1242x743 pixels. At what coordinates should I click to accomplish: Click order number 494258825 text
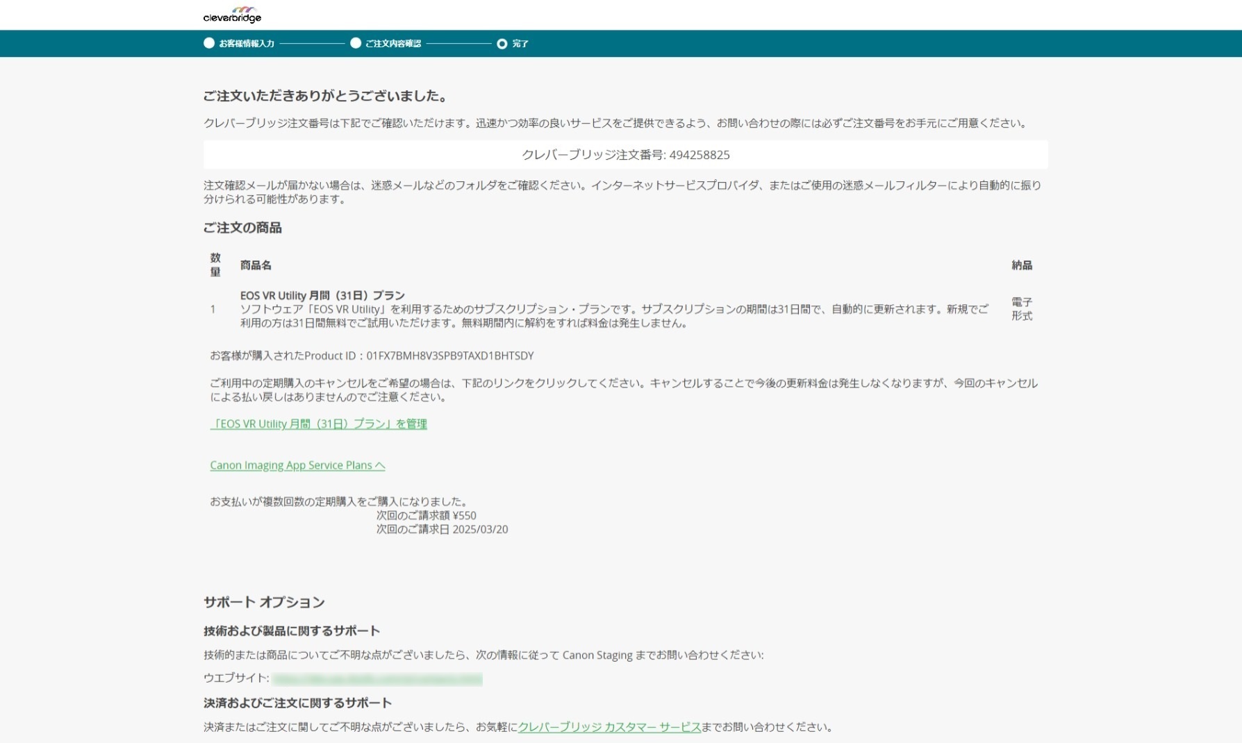[x=699, y=155]
